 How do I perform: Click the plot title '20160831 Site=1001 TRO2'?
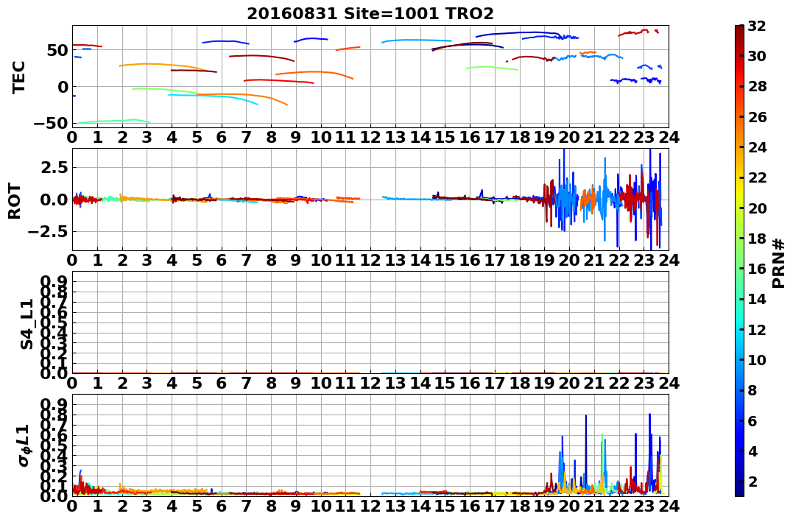(370, 14)
